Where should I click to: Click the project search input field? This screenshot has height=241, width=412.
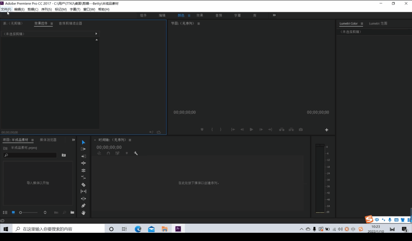[30, 155]
